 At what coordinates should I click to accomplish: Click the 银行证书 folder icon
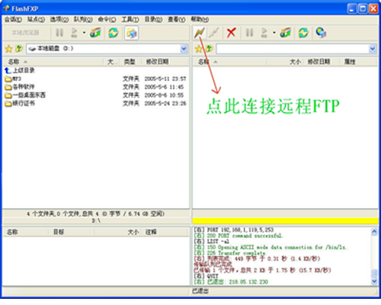point(8,104)
